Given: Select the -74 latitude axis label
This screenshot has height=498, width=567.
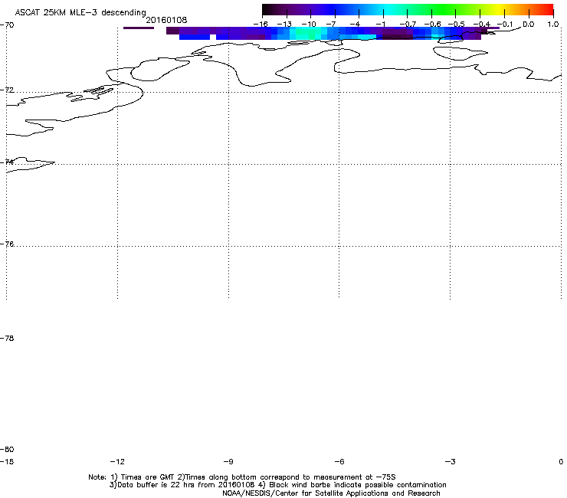Looking at the screenshot, I should pyautogui.click(x=7, y=162).
